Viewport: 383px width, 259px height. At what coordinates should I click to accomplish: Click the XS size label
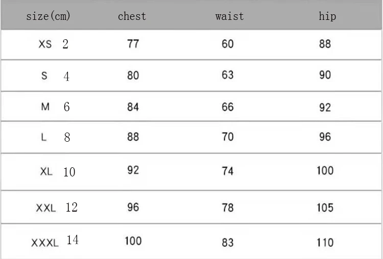tap(45, 44)
